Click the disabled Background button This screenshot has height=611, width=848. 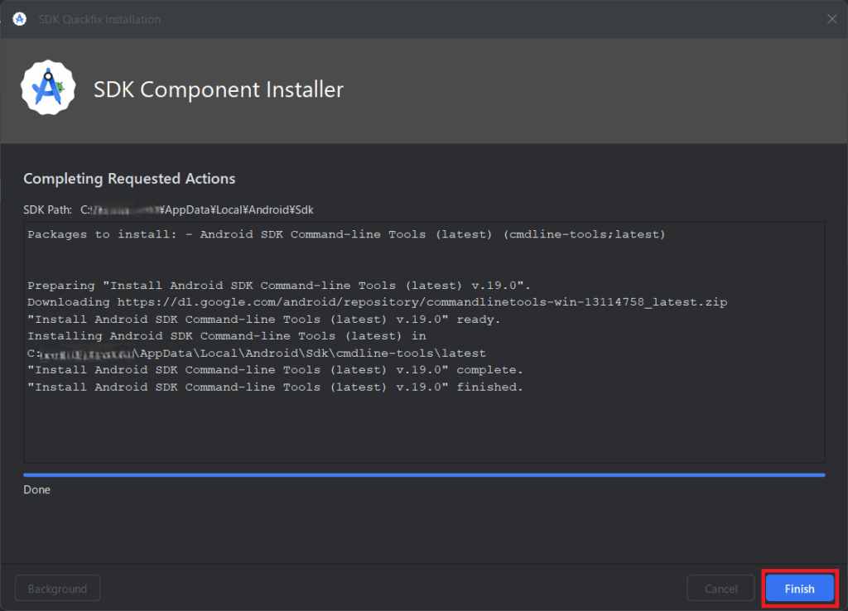57,589
